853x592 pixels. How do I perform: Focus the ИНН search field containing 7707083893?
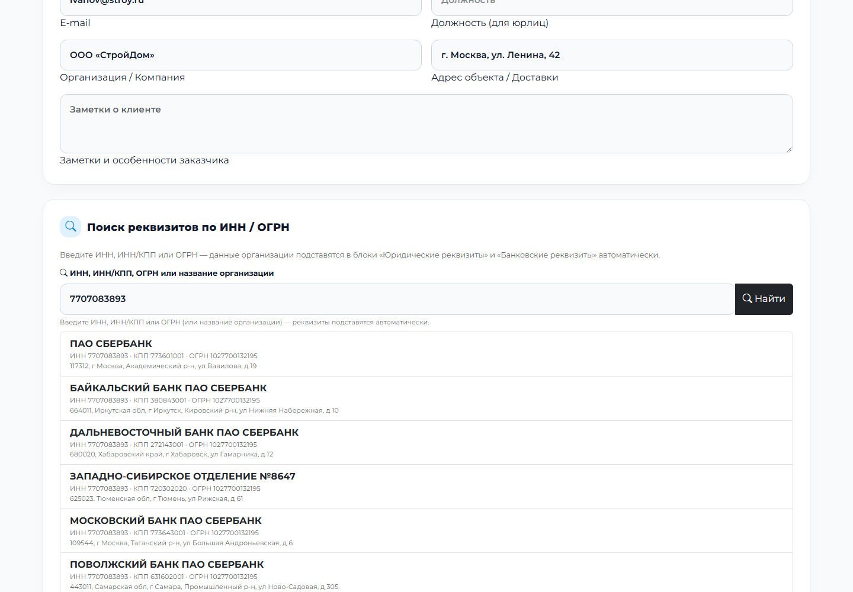point(397,299)
